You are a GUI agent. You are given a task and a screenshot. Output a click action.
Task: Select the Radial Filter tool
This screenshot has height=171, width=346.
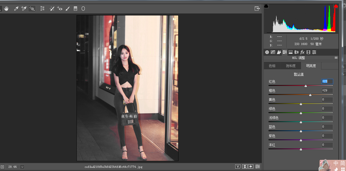[83, 9]
